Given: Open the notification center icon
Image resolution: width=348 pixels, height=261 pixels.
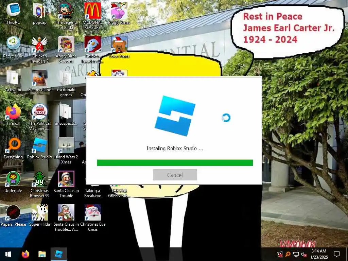Looking at the screenshot, I should (x=337, y=254).
